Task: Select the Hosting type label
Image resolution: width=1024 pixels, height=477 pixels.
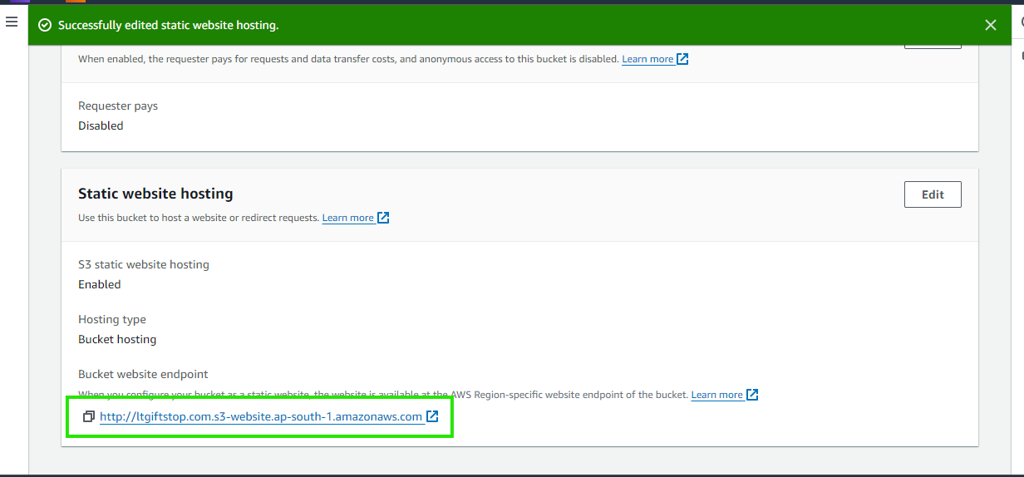Action: coord(112,319)
